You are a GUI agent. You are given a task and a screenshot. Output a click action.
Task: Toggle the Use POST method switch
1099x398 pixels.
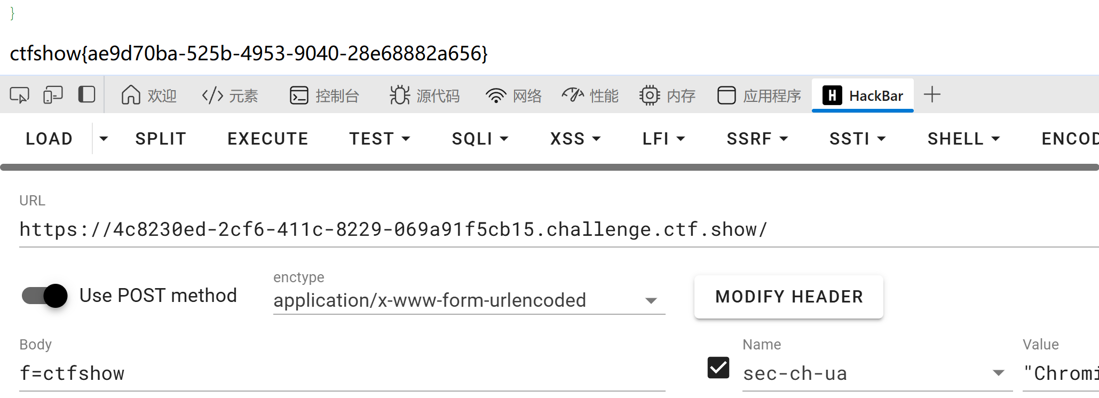point(45,296)
